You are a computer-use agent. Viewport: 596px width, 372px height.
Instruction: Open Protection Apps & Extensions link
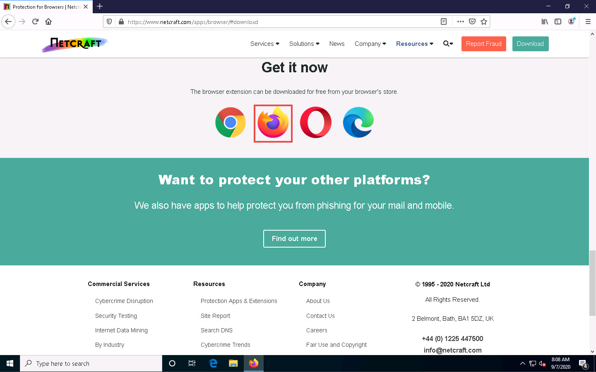click(x=239, y=301)
